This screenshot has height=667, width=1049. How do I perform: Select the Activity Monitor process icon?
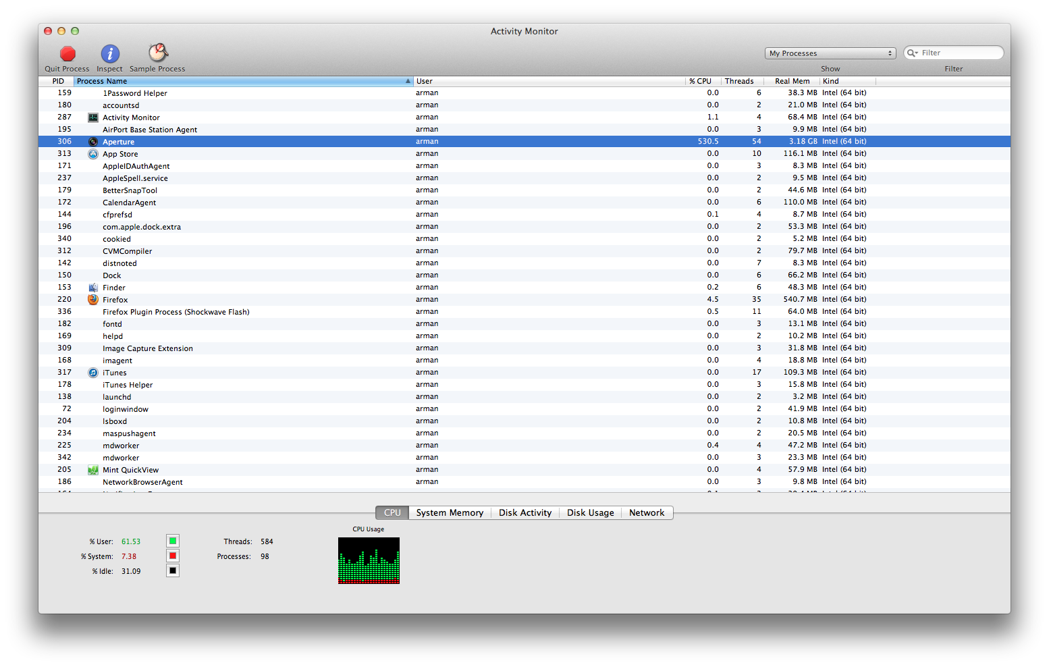[93, 117]
